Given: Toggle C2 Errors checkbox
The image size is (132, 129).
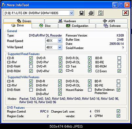Looking at the screenshot, I should click(x=119, y=71).
